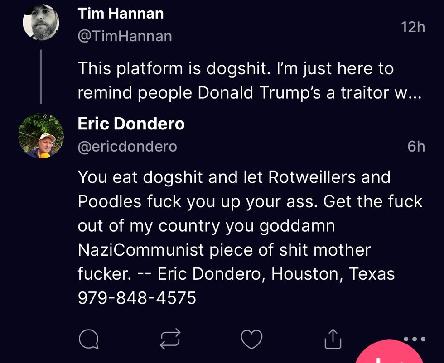Click the vertical thread connector line
444x363 pixels.
[41, 76]
